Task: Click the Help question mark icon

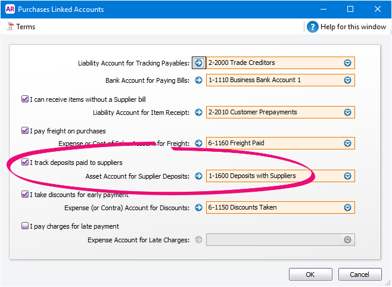Action: tap(313, 27)
